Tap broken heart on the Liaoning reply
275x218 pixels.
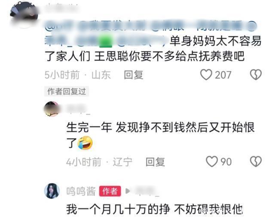click(256, 162)
